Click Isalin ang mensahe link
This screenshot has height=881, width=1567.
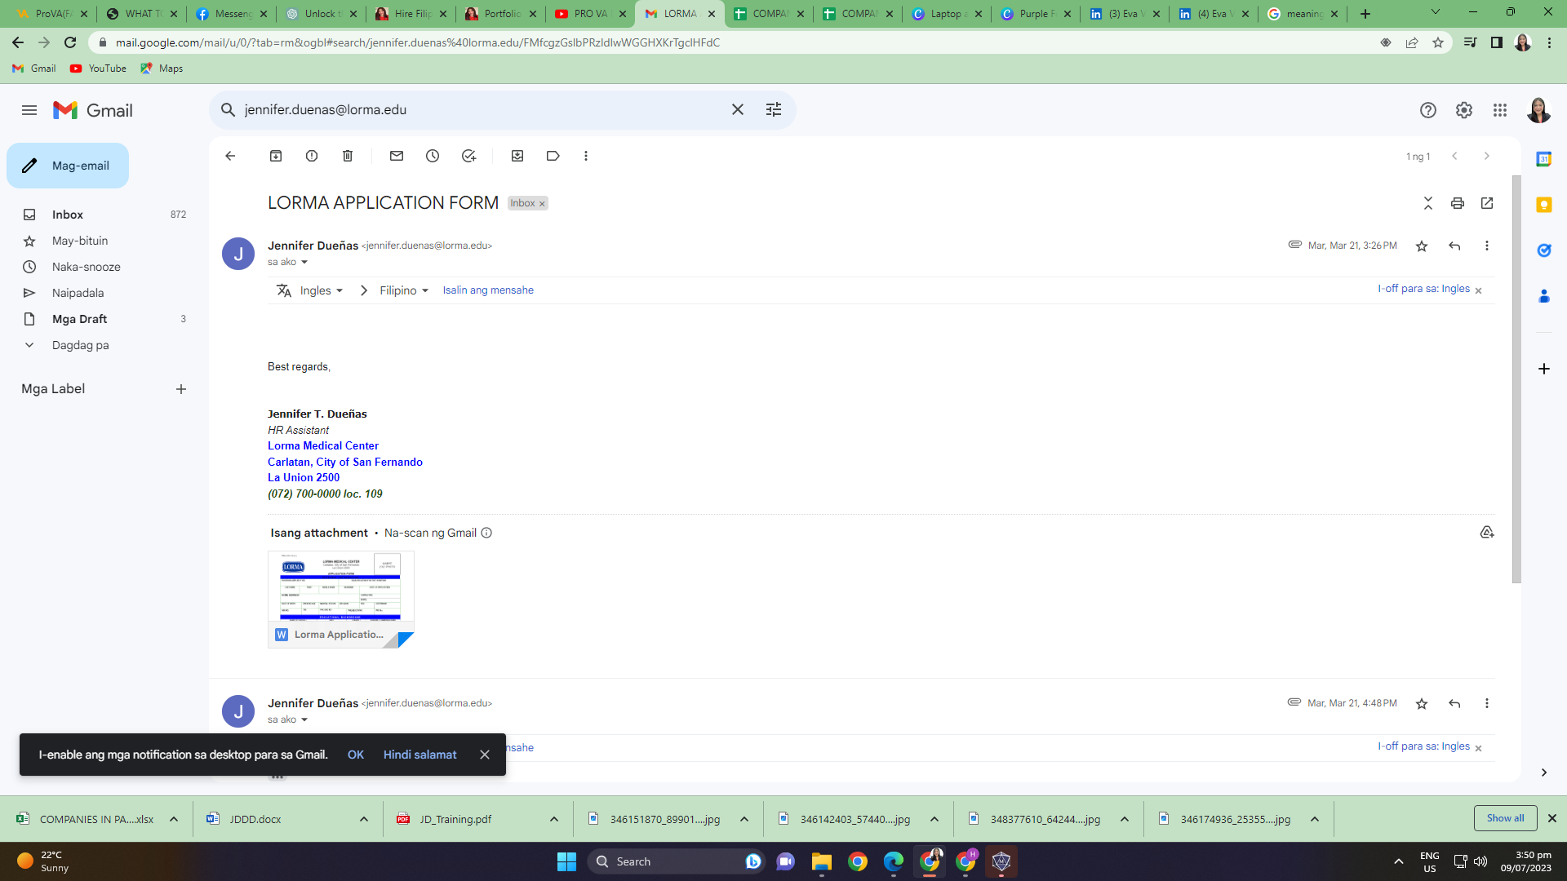point(488,290)
